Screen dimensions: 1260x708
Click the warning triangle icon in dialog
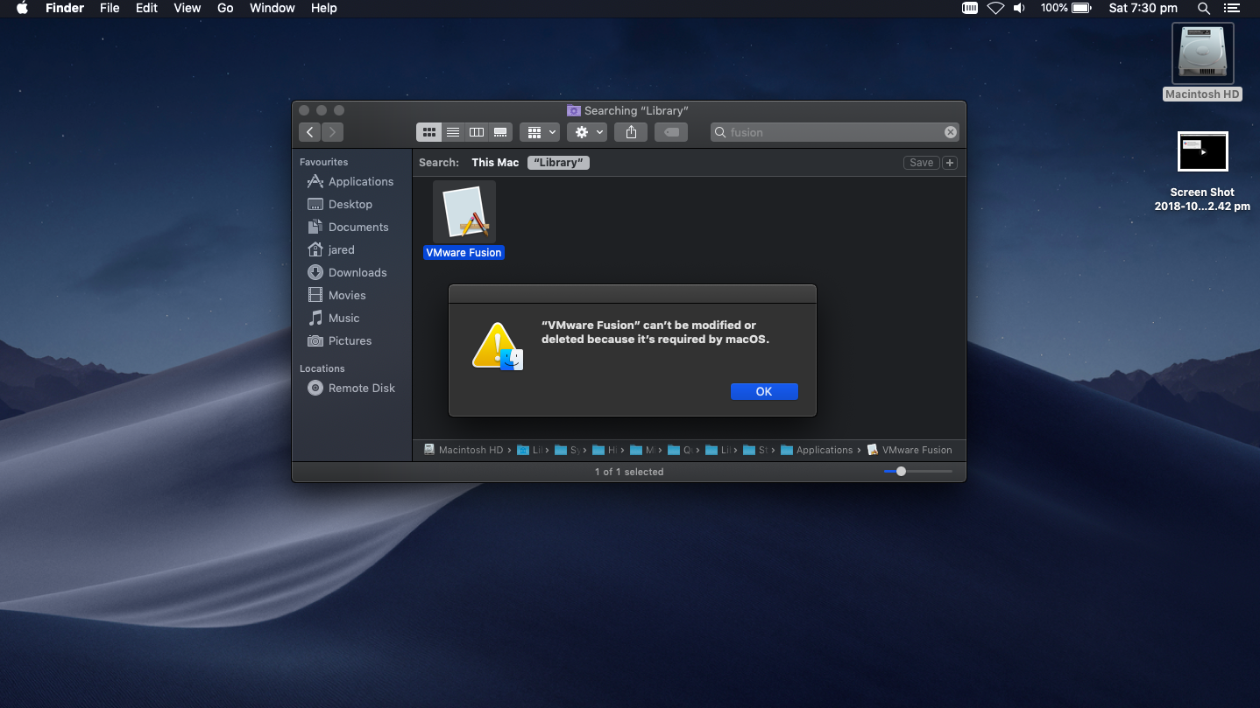point(497,347)
